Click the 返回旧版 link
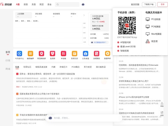Image resolution: width=168 pixels, height=126 pixels. click(x=135, y=5)
